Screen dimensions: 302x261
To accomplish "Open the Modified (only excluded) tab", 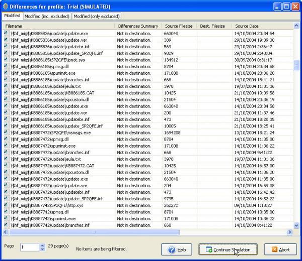I will pos(97,17).
